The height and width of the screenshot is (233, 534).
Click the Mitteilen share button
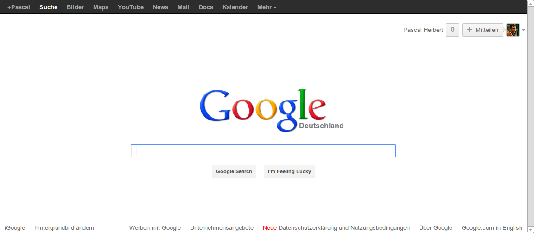pos(483,30)
